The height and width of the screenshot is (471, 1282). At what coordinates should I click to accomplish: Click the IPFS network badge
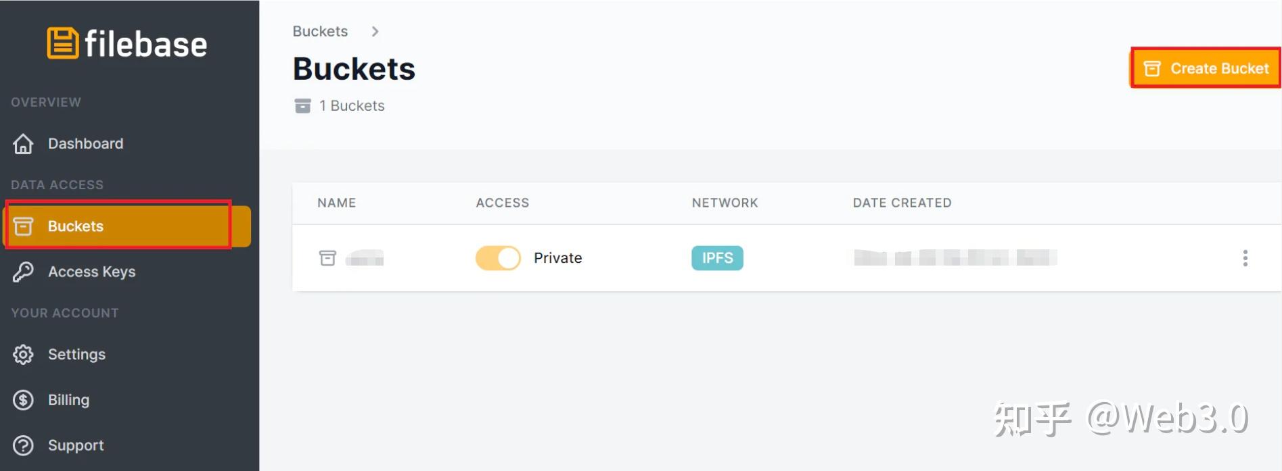point(717,258)
